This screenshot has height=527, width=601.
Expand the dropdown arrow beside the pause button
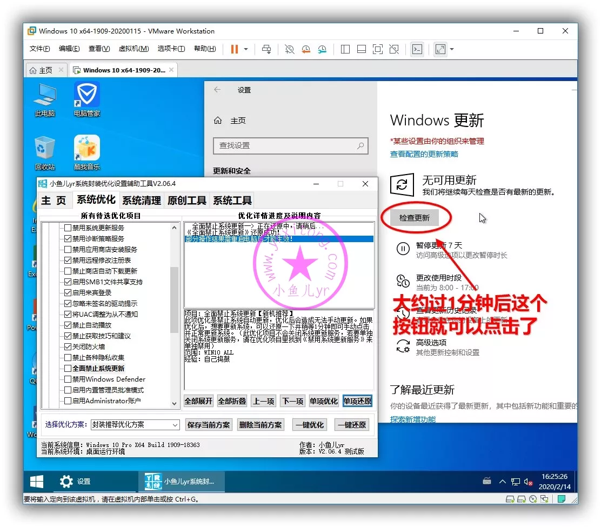[x=246, y=49]
